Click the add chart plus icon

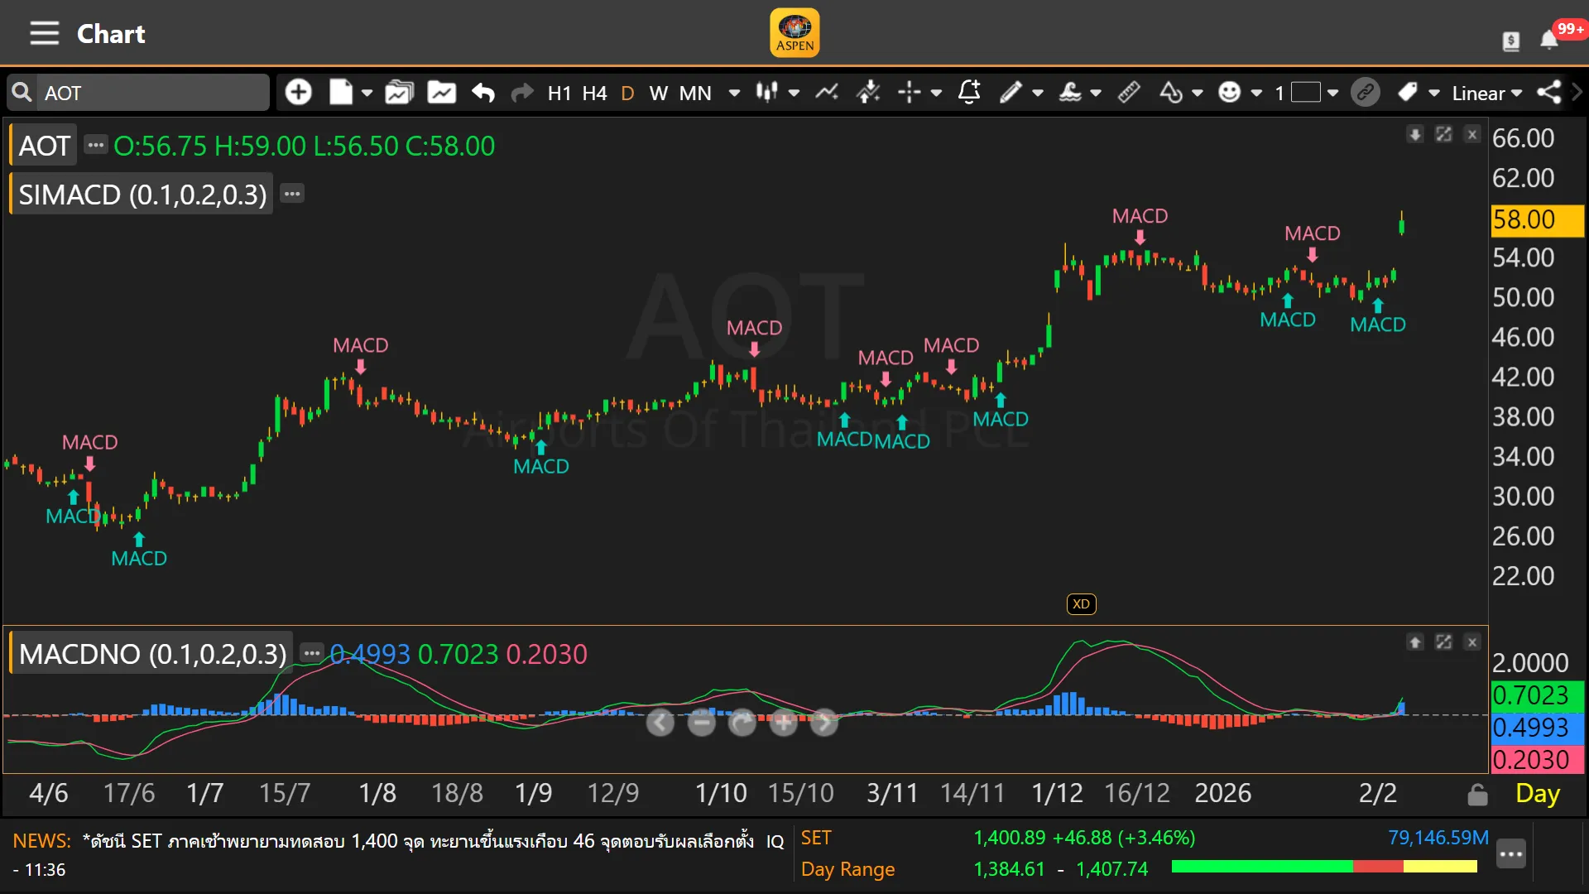pyautogui.click(x=298, y=92)
